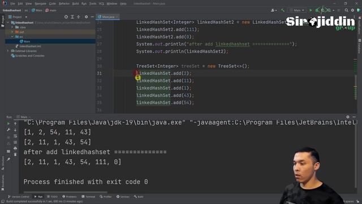Click scroll to end in Run console
Screen dimensions: 362x204
click(x=15, y=142)
